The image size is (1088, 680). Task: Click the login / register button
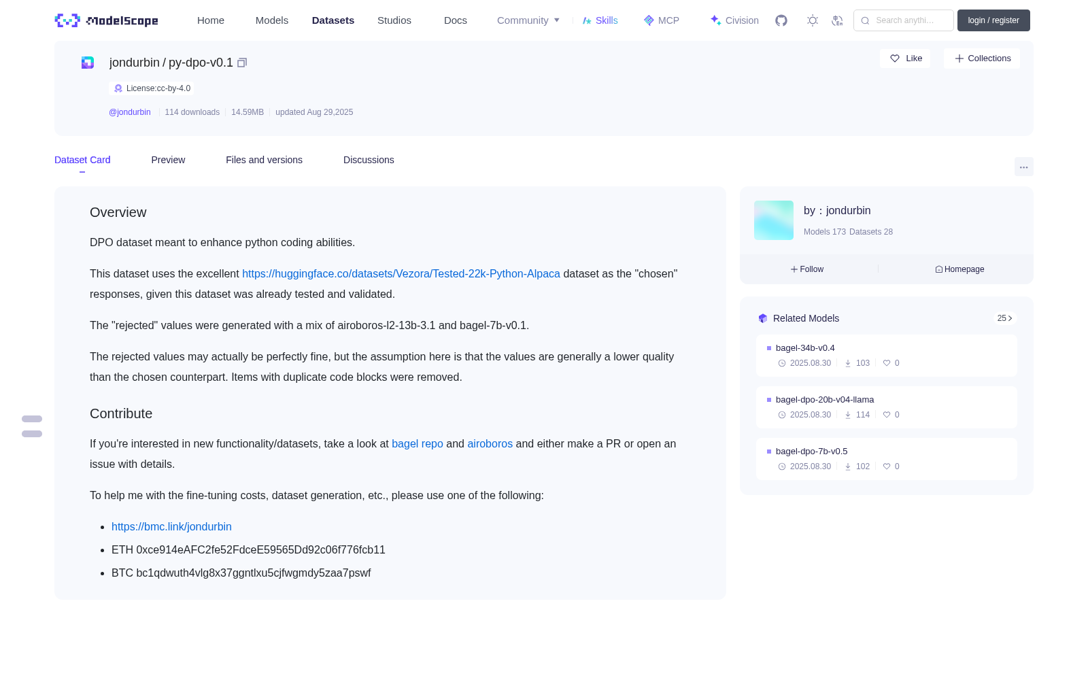point(993,20)
